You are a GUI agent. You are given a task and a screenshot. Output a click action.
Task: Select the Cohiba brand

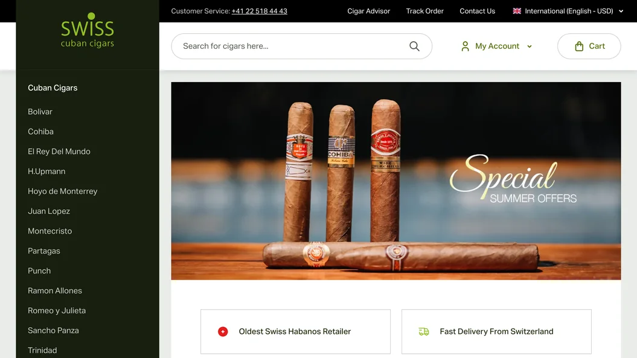click(40, 132)
